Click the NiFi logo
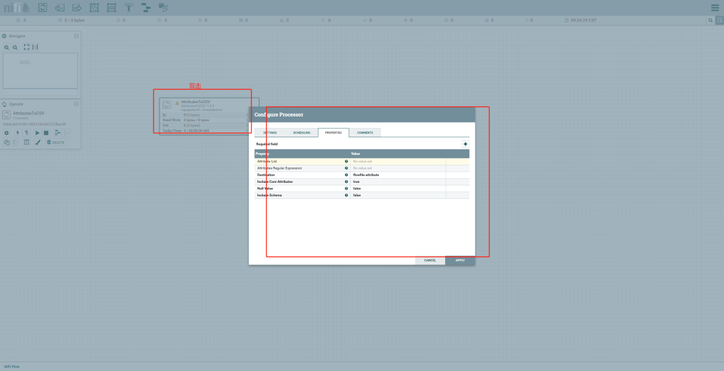 click(x=16, y=7)
